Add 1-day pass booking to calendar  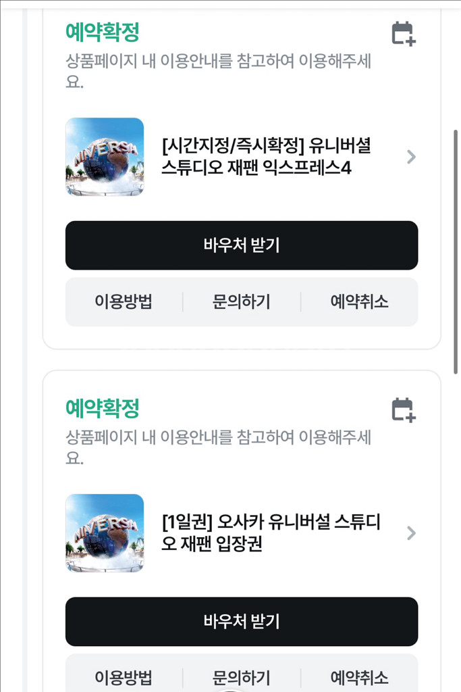[x=404, y=410]
